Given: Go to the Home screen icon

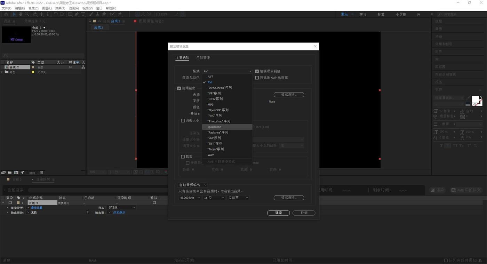Looking at the screenshot, I should tap(6, 14).
